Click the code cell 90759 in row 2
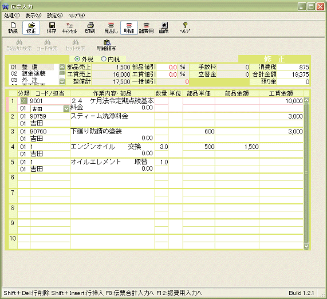 pyautogui.click(x=50, y=116)
